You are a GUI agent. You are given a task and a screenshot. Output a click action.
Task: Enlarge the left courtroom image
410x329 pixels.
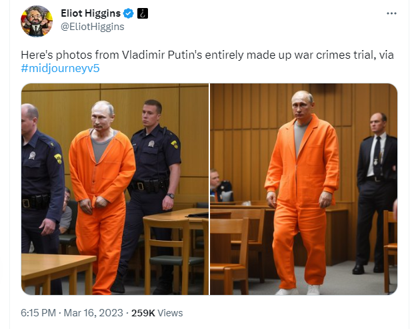[x=115, y=190]
